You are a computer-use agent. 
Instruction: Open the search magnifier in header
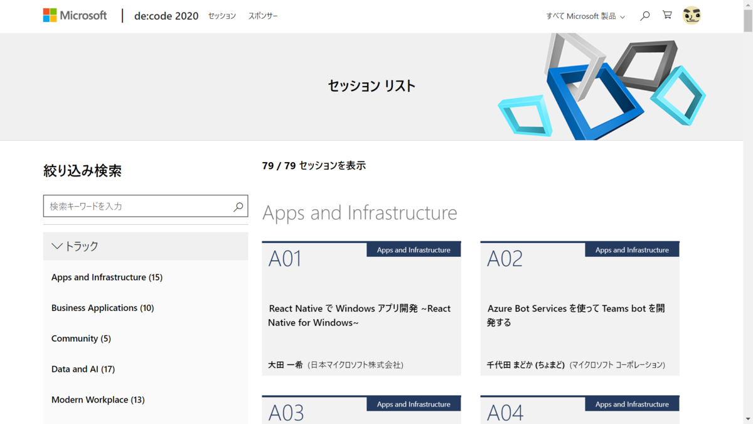pyautogui.click(x=644, y=16)
